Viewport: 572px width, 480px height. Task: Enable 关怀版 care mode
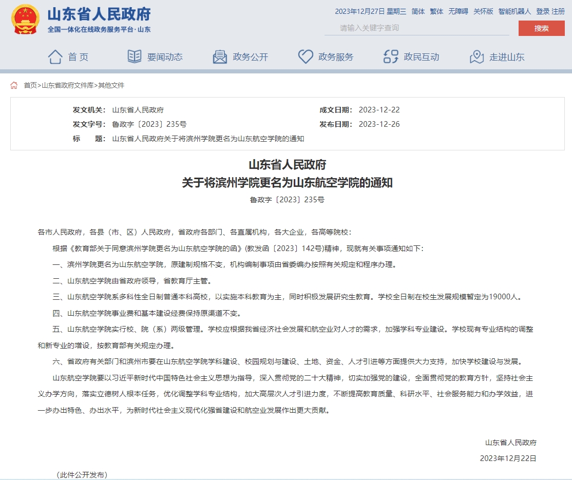[x=483, y=11]
